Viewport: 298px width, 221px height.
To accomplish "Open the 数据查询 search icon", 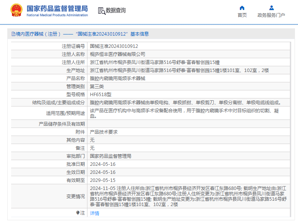I will [102, 11].
